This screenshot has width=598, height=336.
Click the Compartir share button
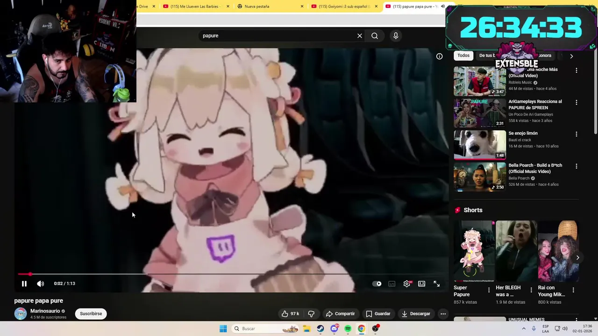click(341, 314)
